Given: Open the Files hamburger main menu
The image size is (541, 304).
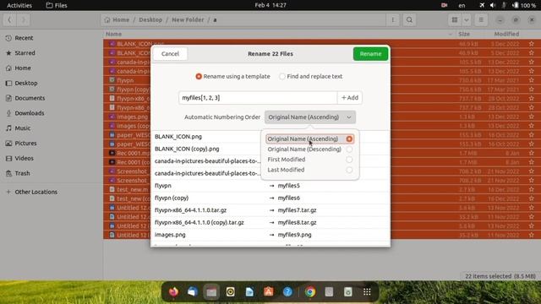Looking at the screenshot, I should pos(481,20).
